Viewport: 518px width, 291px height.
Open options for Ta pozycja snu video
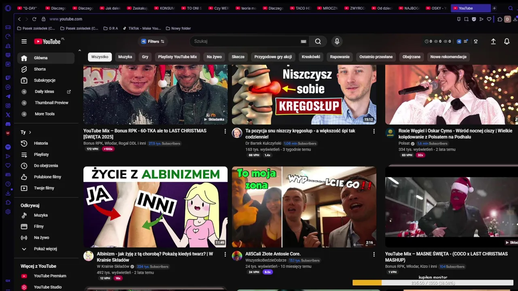(x=374, y=131)
